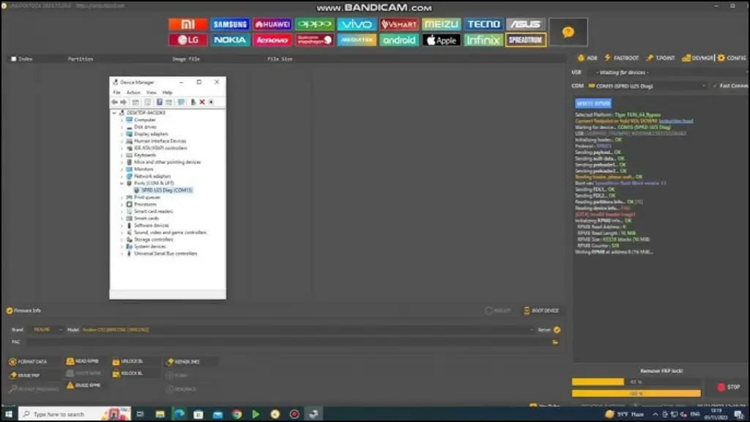Expand the Network adapters node

(x=122, y=176)
